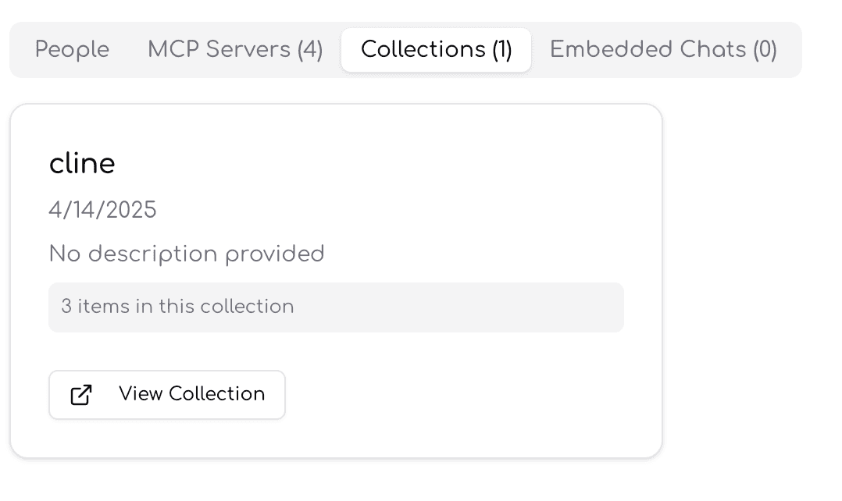Image resolution: width=842 pixels, height=501 pixels.
Task: Click the No description provided text
Action: coord(187,254)
